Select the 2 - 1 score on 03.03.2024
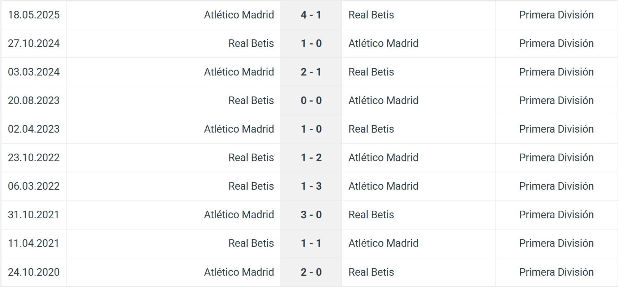The image size is (618, 288). [311, 72]
